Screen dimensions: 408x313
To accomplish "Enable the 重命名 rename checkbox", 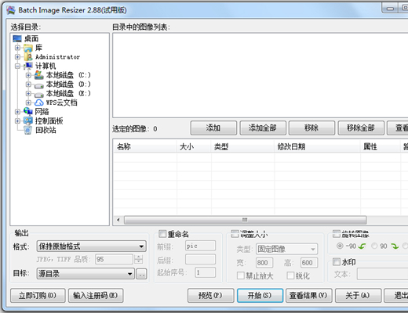I will [162, 234].
